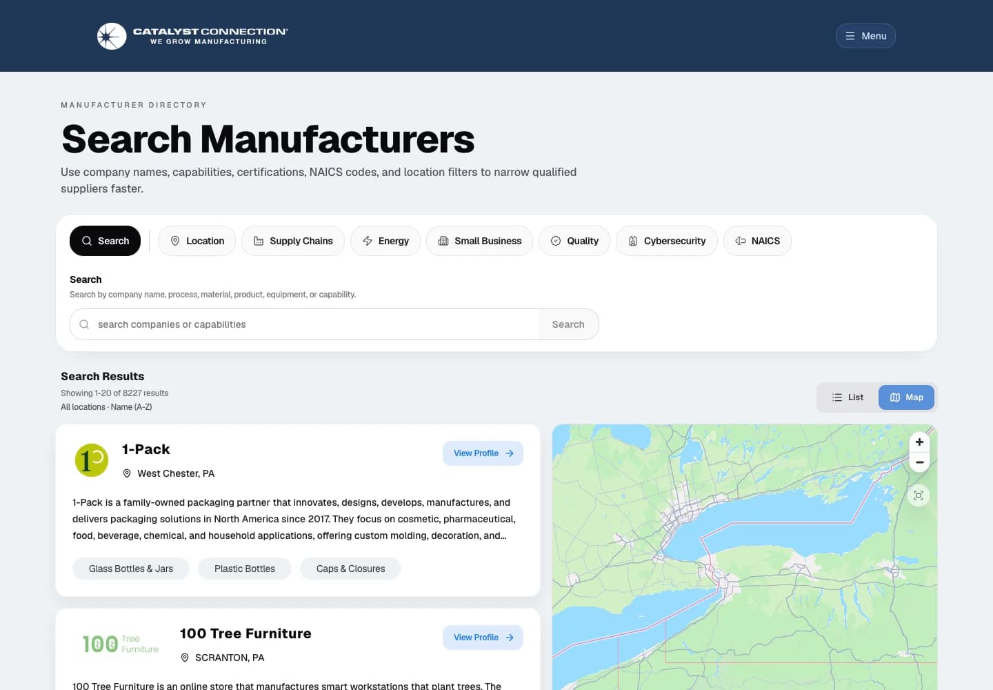Open the Quality filter tab
The image size is (993, 690).
coord(574,241)
